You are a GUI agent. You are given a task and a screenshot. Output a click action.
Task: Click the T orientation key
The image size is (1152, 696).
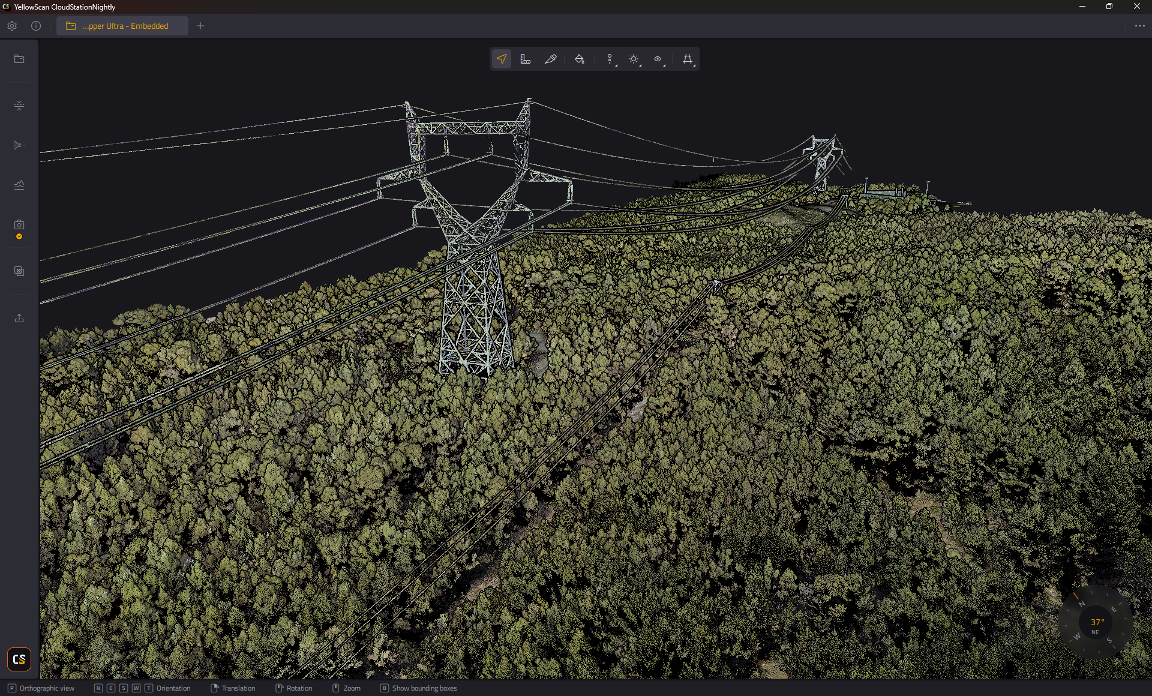point(149,688)
